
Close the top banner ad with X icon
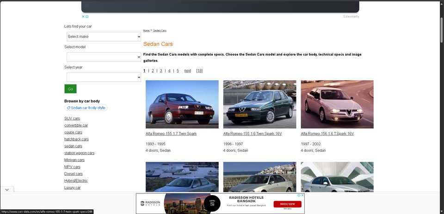tap(83, 17)
